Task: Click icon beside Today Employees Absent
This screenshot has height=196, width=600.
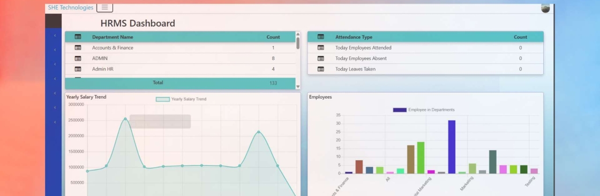Action: 321,58
